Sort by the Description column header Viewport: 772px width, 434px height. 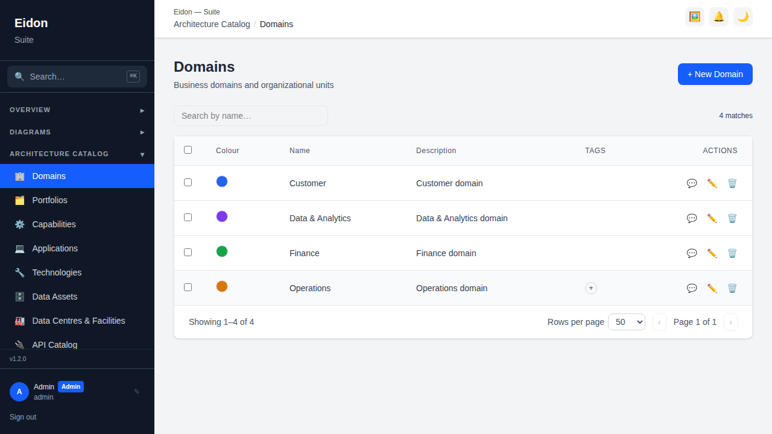(436, 151)
